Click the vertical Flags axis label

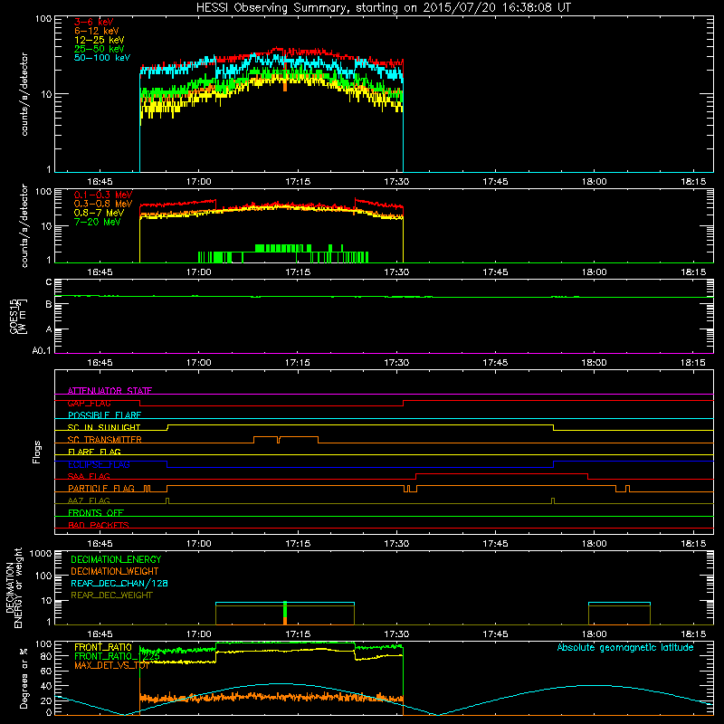[37, 452]
